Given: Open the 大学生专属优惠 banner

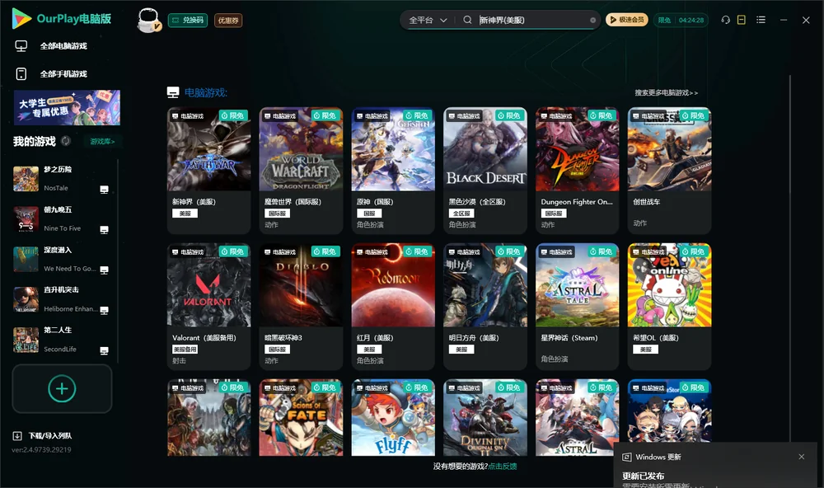Looking at the screenshot, I should (x=68, y=108).
